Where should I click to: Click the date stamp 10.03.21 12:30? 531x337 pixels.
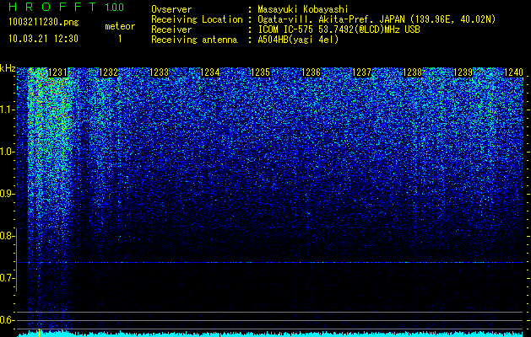click(x=43, y=39)
